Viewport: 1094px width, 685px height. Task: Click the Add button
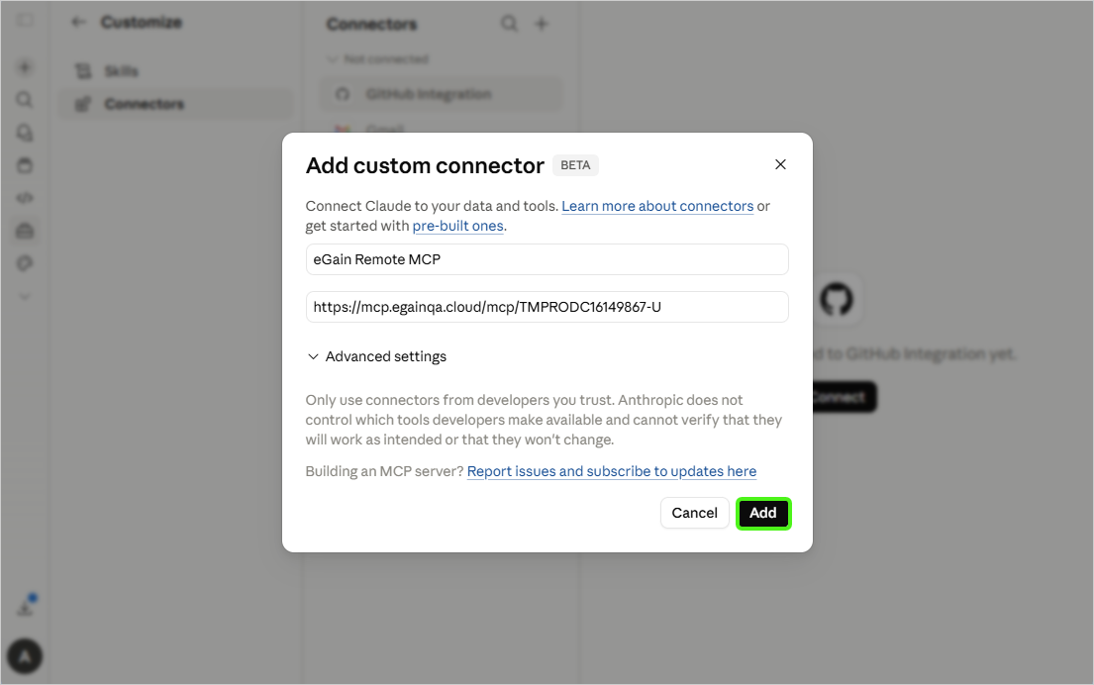[762, 514]
